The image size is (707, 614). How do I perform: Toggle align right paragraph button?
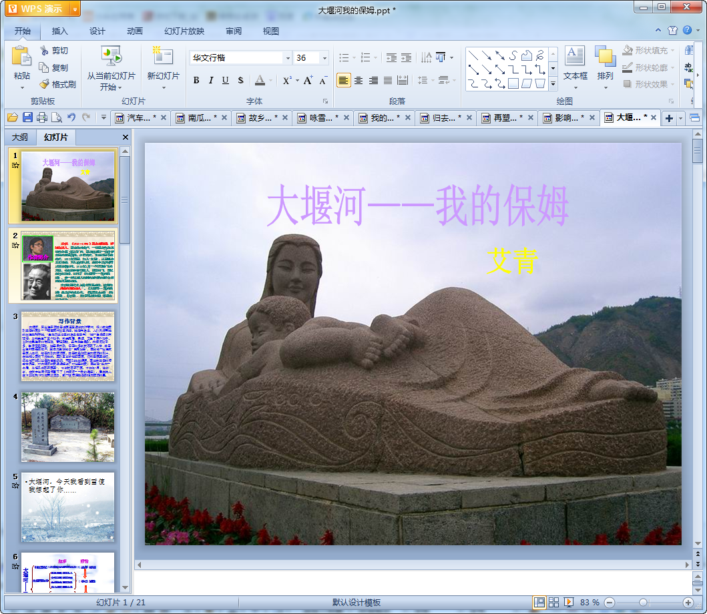click(373, 80)
